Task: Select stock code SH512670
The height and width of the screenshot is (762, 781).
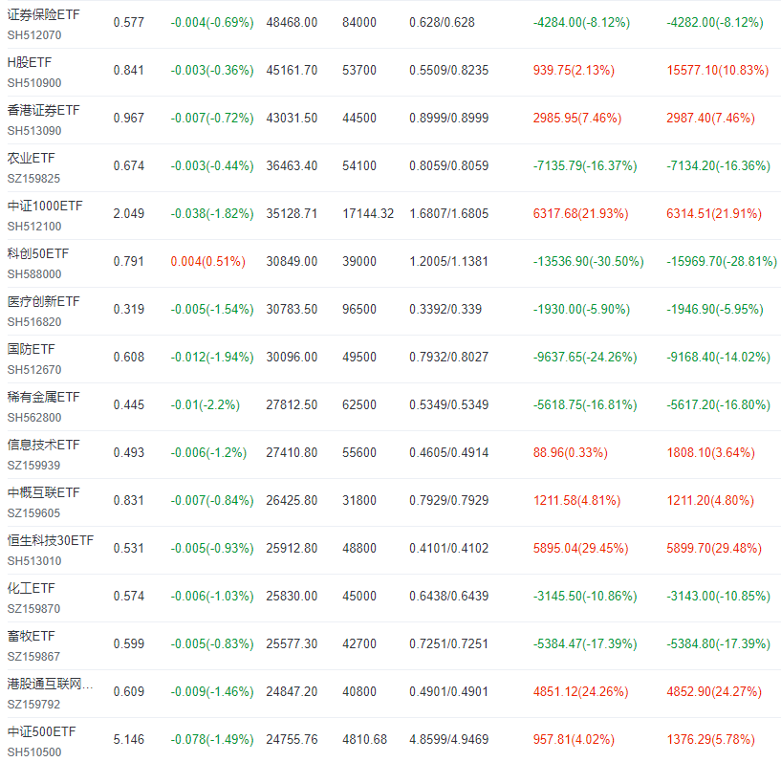Action: [34, 370]
